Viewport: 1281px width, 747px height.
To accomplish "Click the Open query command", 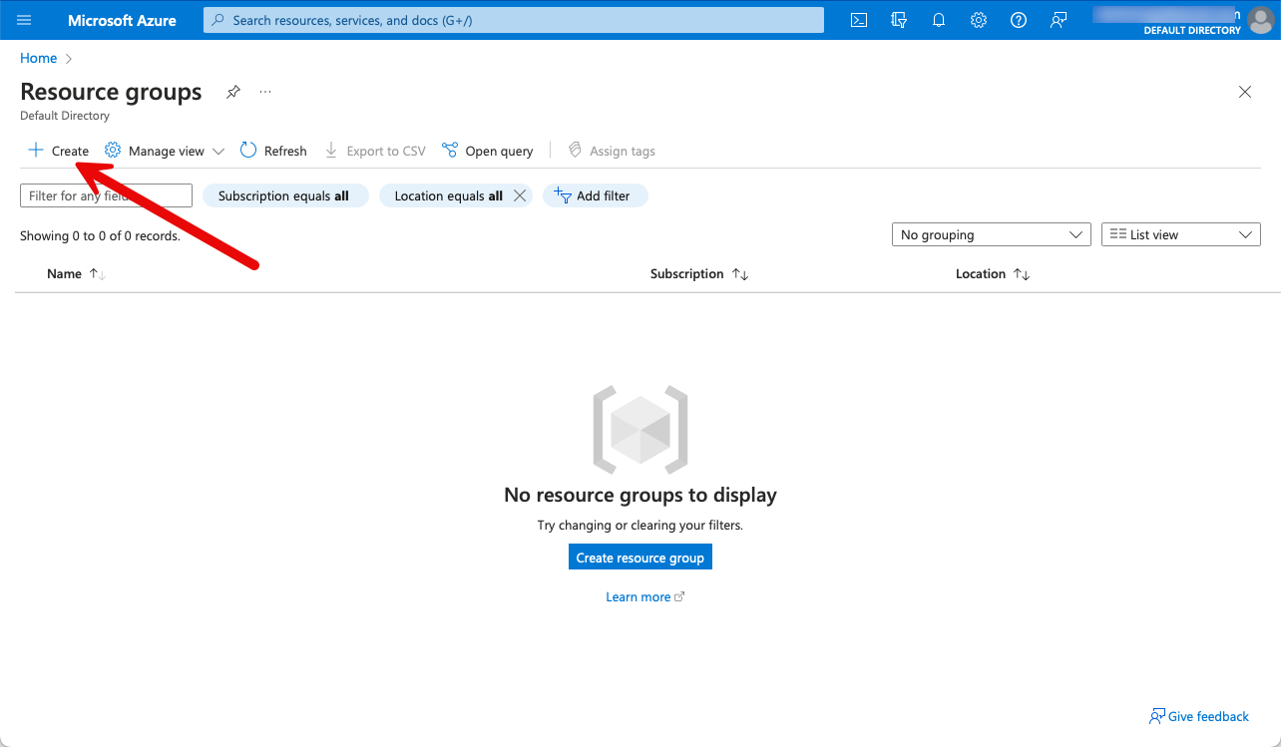I will [x=488, y=151].
